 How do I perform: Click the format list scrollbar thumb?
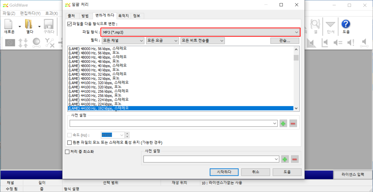(x=296, y=57)
